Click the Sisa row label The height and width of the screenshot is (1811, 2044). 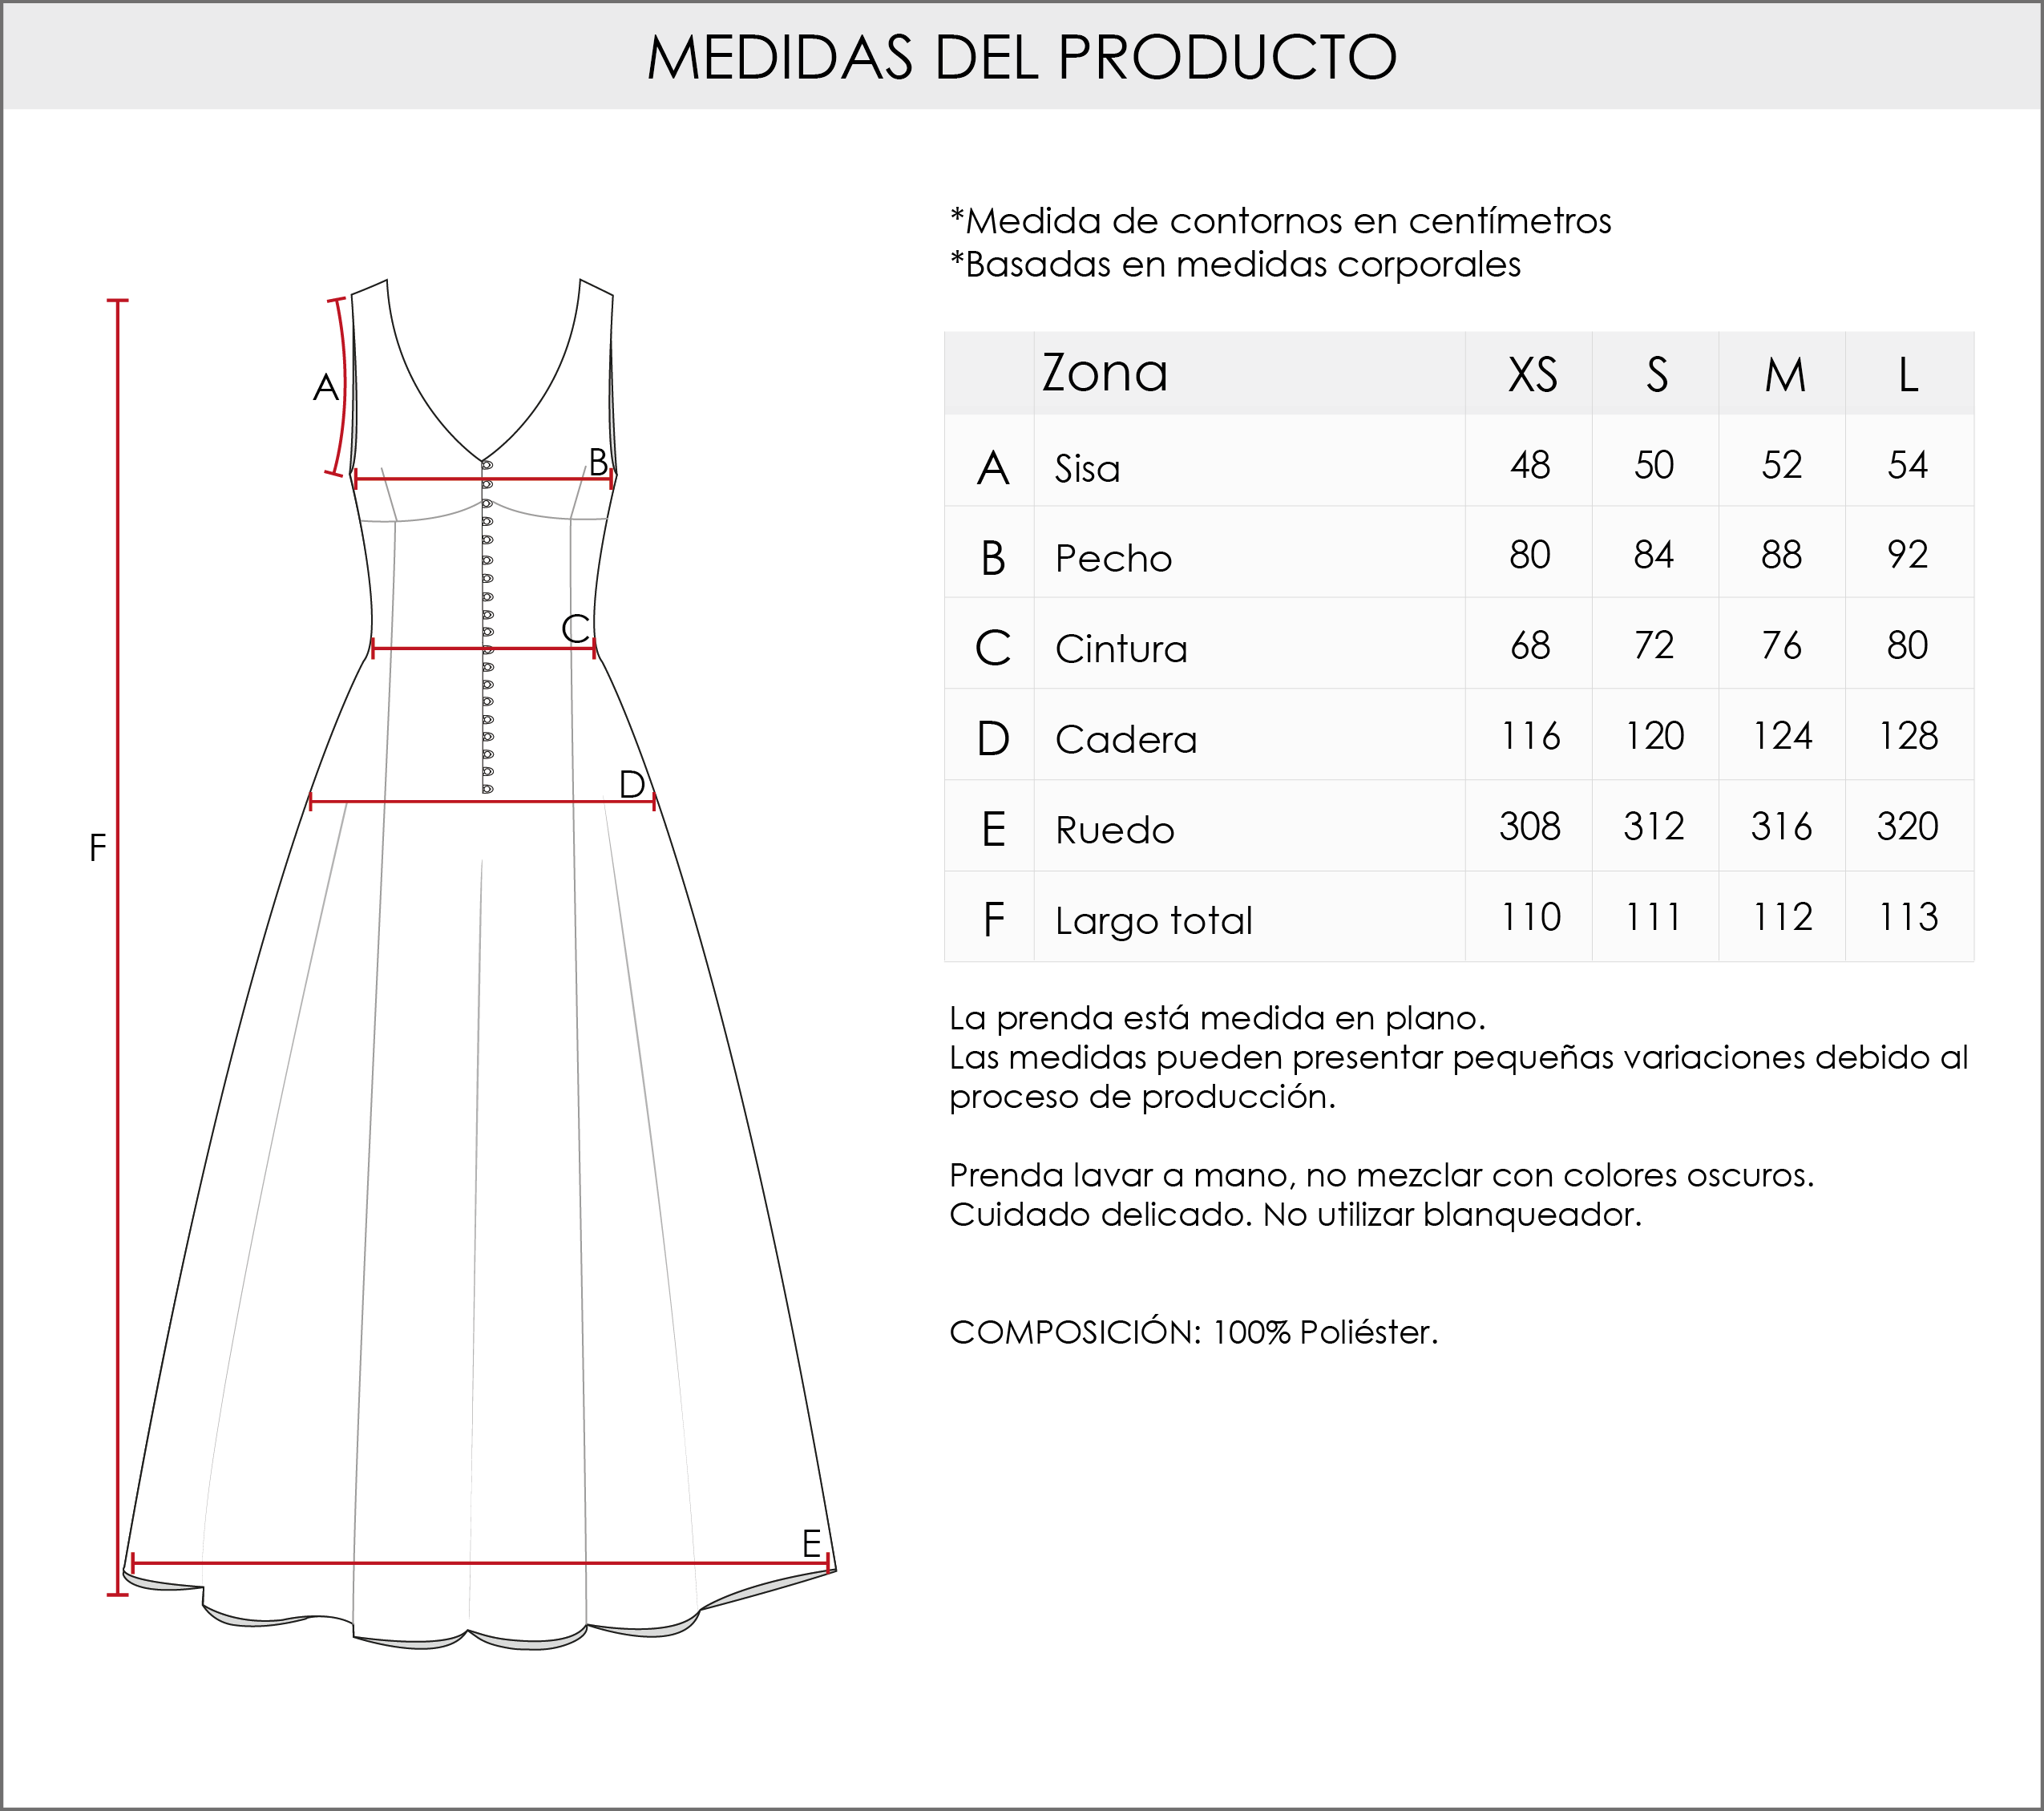click(1087, 469)
